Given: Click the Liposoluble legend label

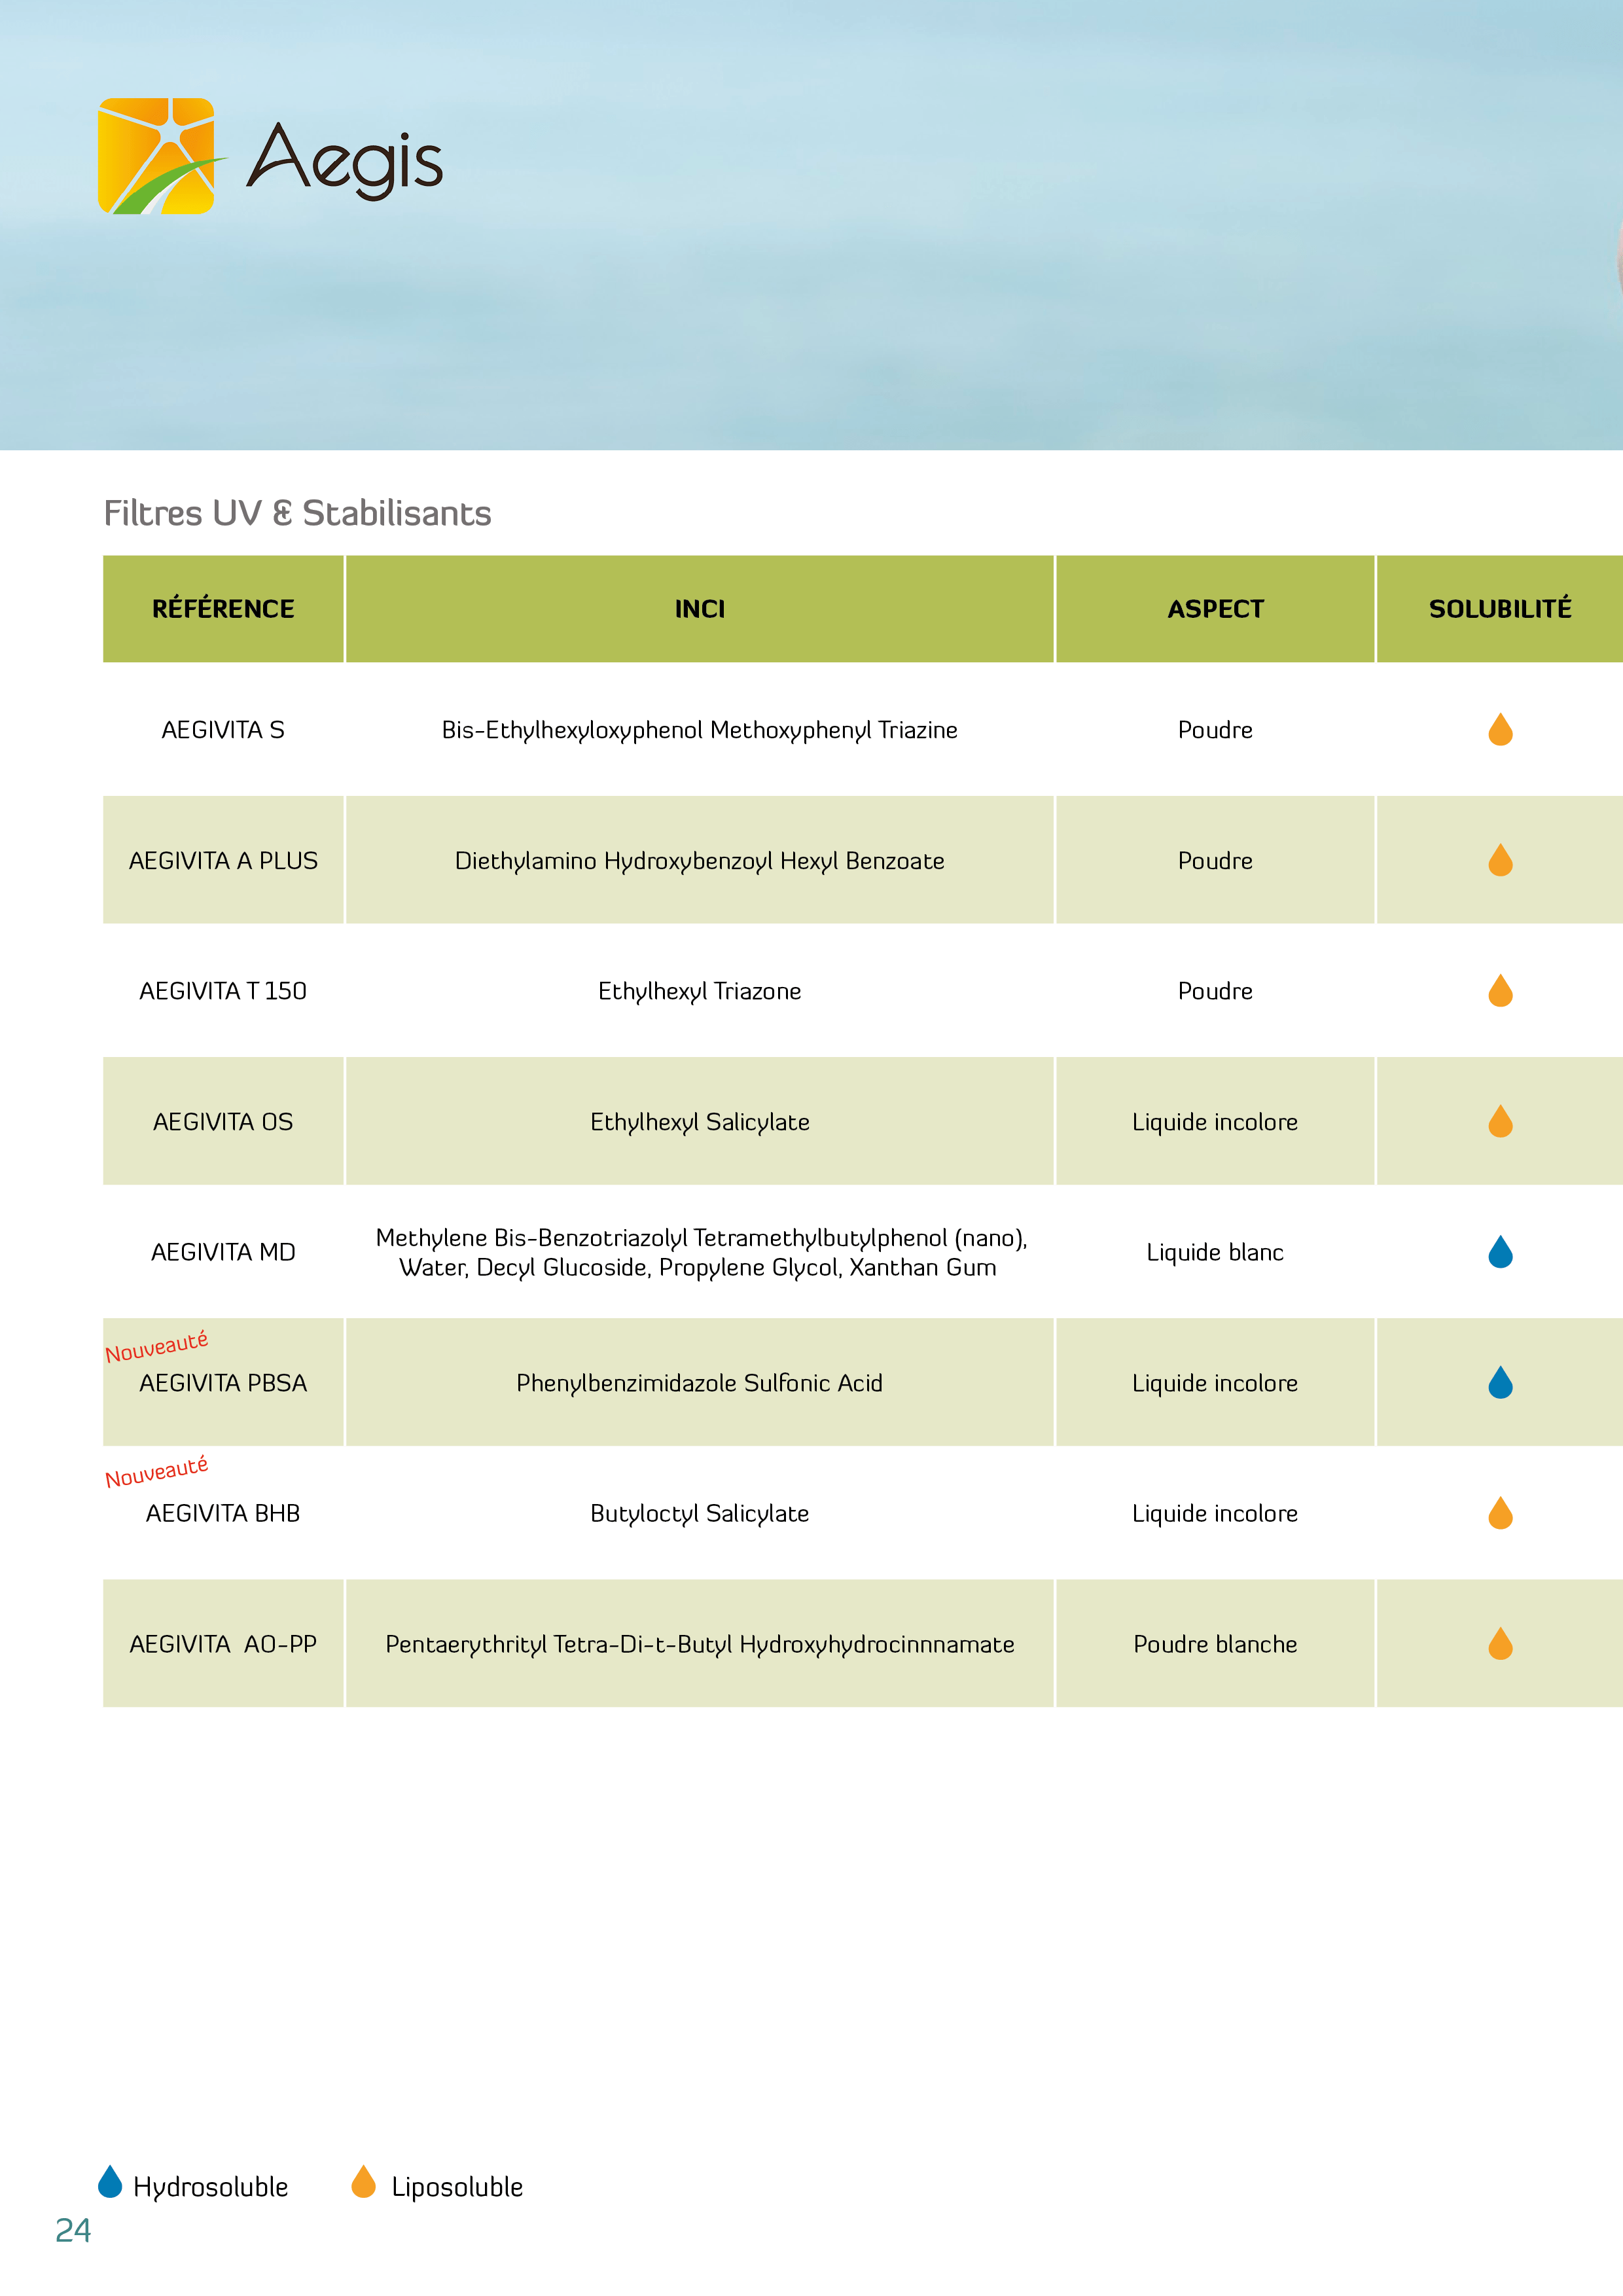Looking at the screenshot, I should [457, 2187].
